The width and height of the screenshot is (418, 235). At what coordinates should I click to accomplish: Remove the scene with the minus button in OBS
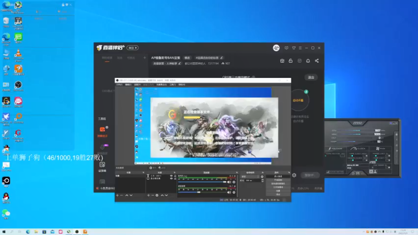coord(122,195)
